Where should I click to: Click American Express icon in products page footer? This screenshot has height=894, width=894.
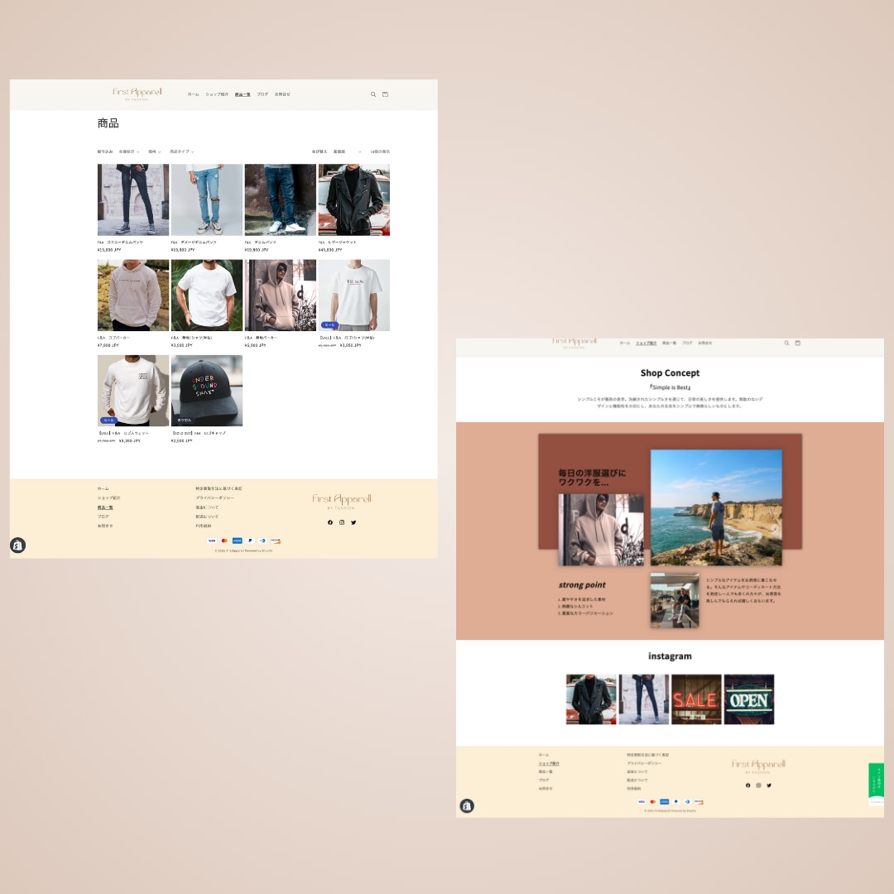tap(238, 541)
